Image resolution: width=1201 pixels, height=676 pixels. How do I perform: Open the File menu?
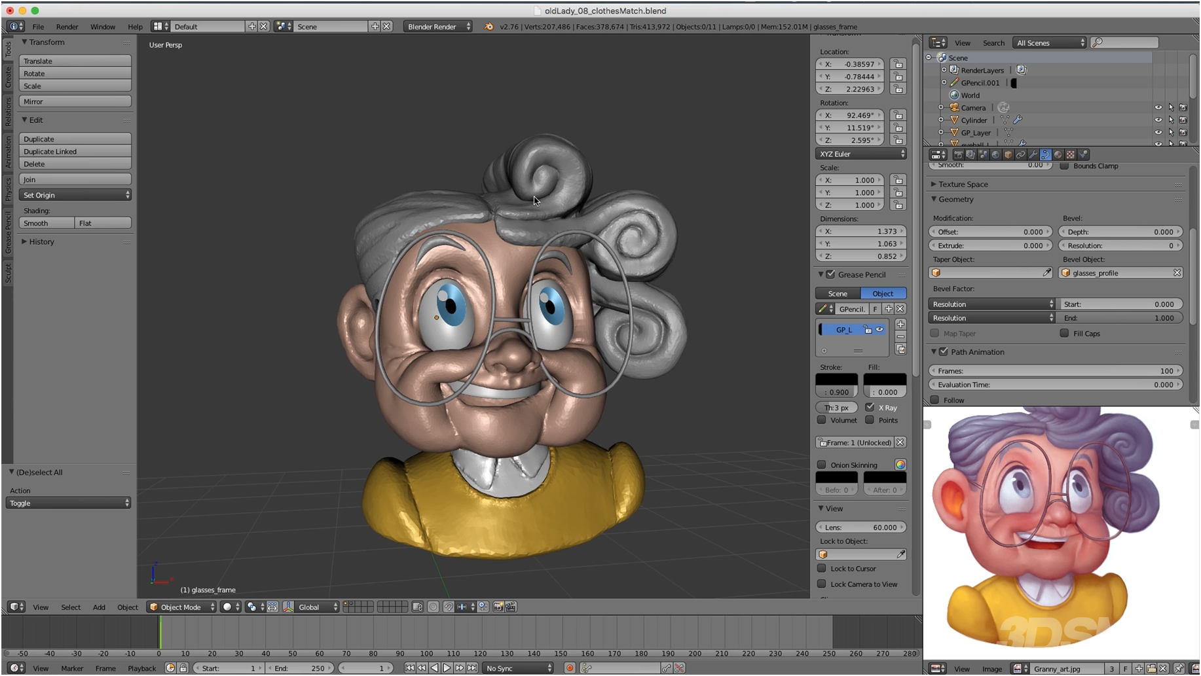click(x=38, y=27)
